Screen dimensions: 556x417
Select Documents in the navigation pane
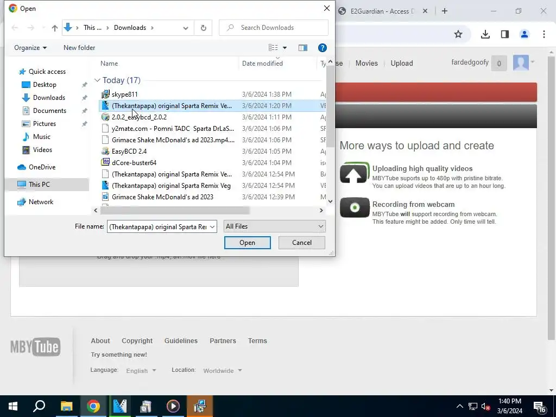tap(49, 111)
